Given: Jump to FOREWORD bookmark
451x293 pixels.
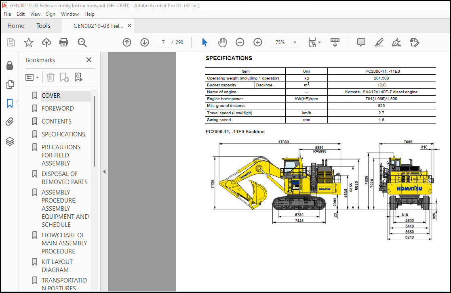Looking at the screenshot, I should point(58,109).
